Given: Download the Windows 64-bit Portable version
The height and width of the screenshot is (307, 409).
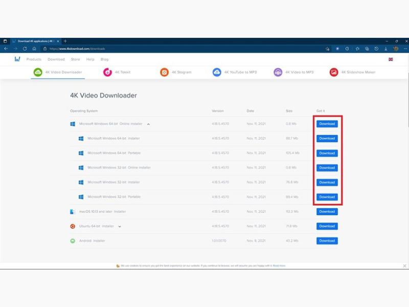Looking at the screenshot, I should click(327, 153).
